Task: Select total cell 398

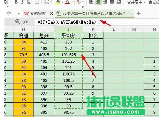Action: pos(44,87)
